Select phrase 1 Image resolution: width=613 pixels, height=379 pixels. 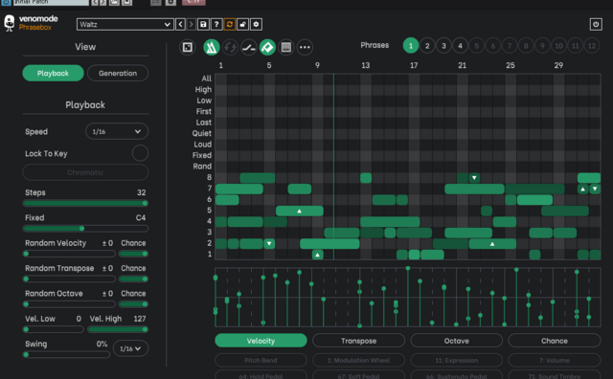[x=411, y=46]
